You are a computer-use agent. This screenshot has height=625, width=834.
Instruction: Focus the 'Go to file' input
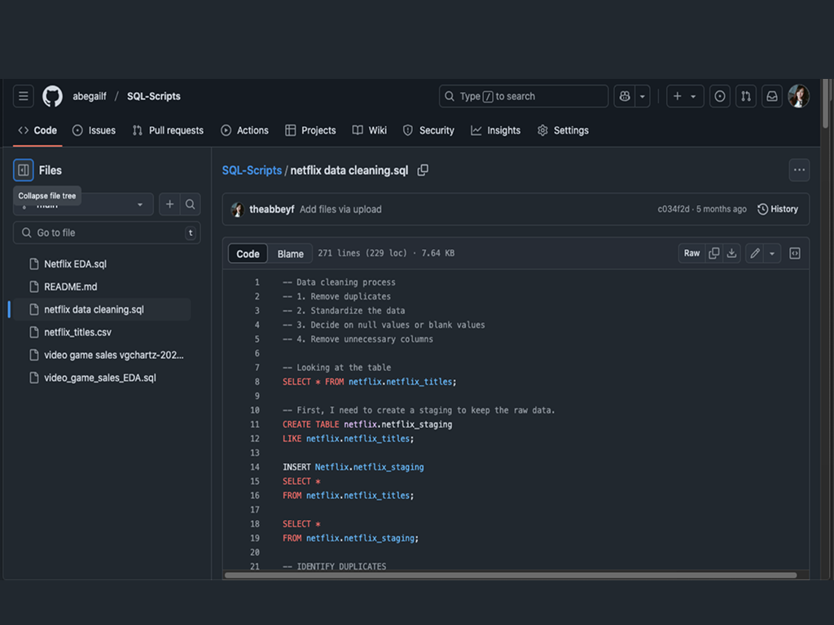pyautogui.click(x=107, y=233)
